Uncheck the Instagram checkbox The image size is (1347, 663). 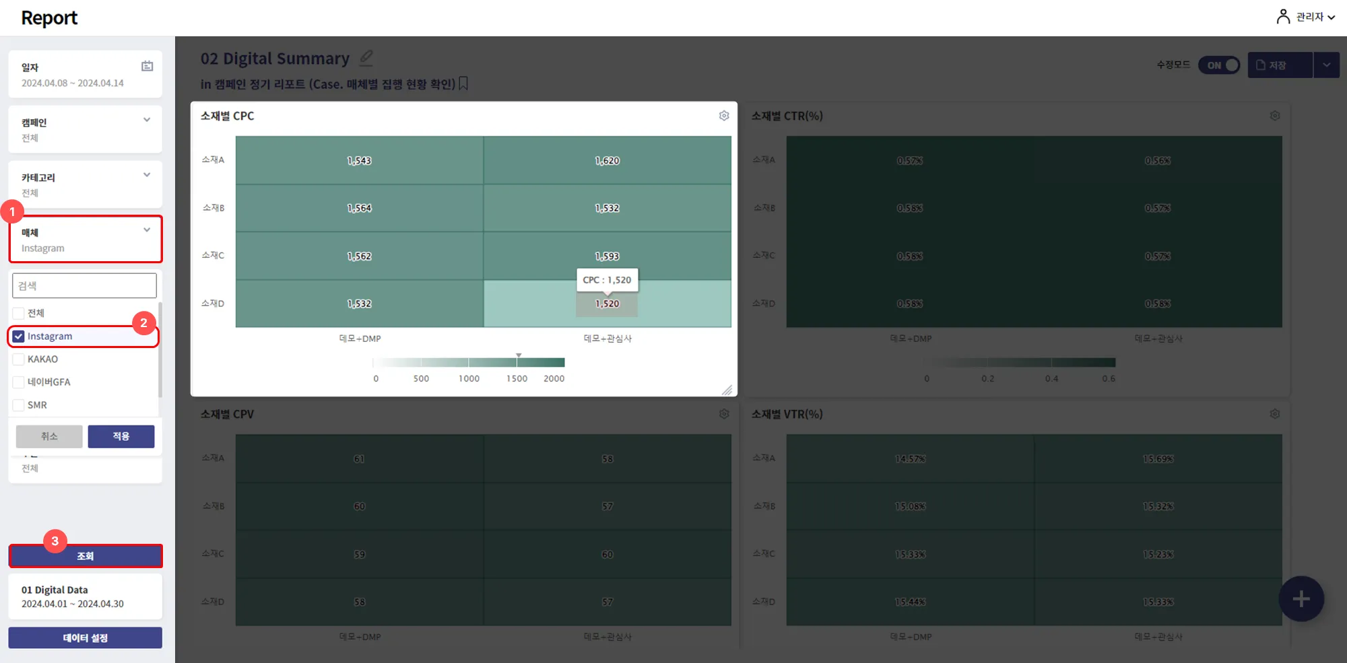tap(19, 336)
